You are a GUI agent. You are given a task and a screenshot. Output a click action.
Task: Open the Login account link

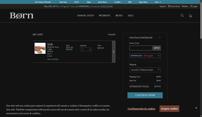193,6
